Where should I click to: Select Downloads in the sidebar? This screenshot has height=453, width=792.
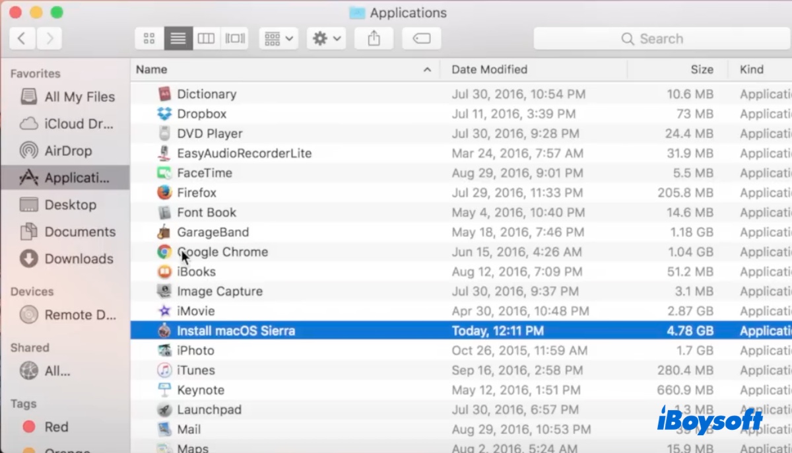78,259
